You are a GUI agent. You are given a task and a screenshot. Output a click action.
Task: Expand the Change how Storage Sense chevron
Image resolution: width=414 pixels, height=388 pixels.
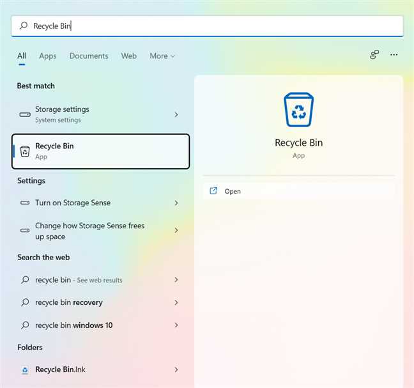pyautogui.click(x=176, y=230)
